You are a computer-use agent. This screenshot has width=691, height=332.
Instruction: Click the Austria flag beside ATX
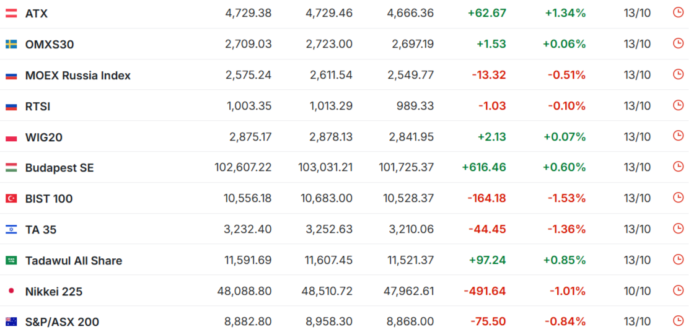(11, 13)
